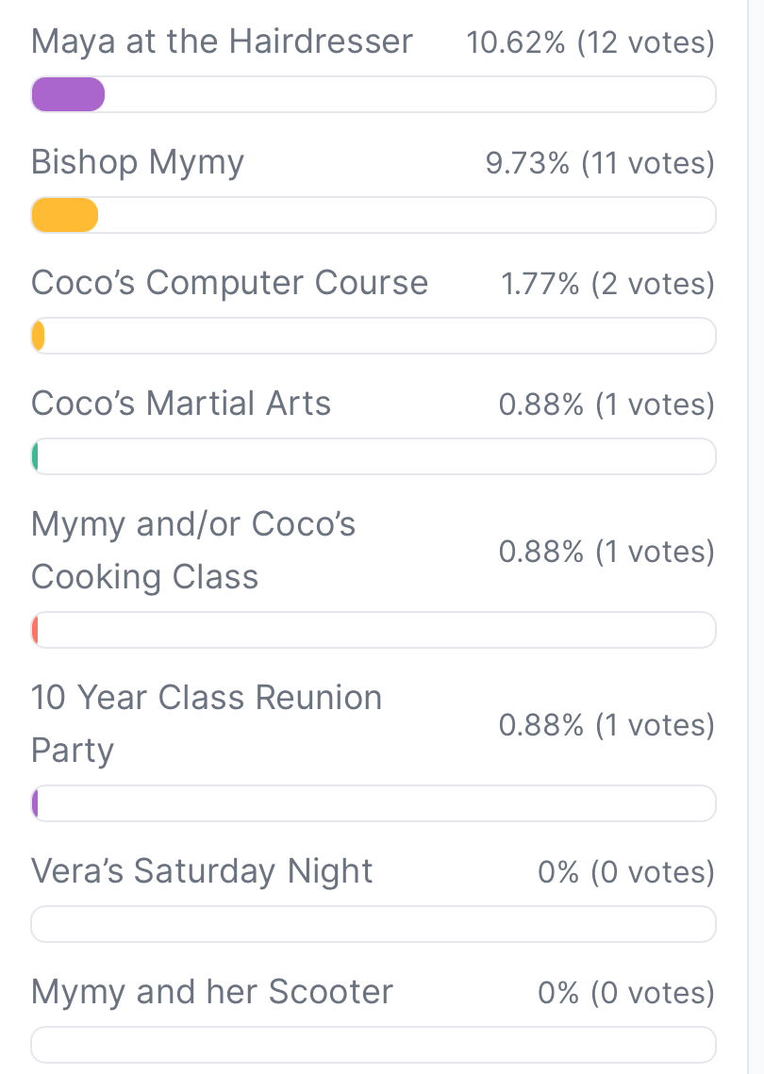Viewport: 764px width, 1074px height.
Task: Click Vera's Saturday Night 0% vote count
Action: pos(626,872)
